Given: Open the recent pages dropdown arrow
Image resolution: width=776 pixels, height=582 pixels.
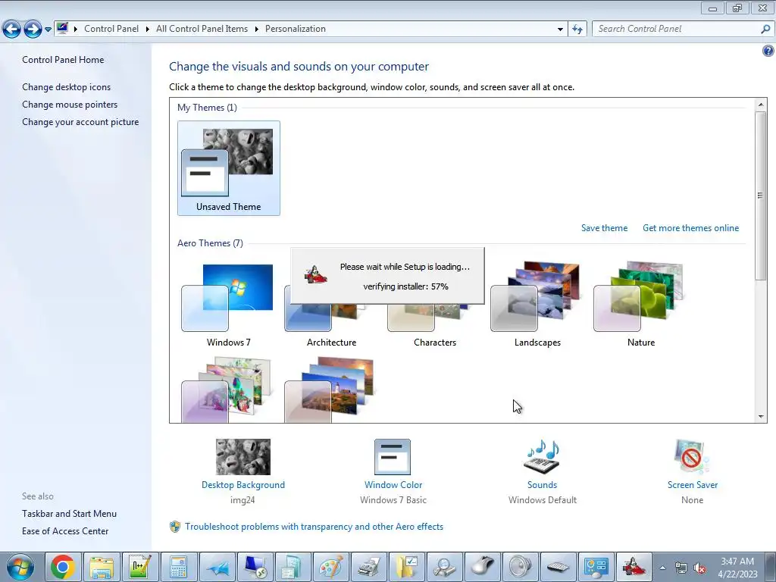Looking at the screenshot, I should tap(48, 30).
